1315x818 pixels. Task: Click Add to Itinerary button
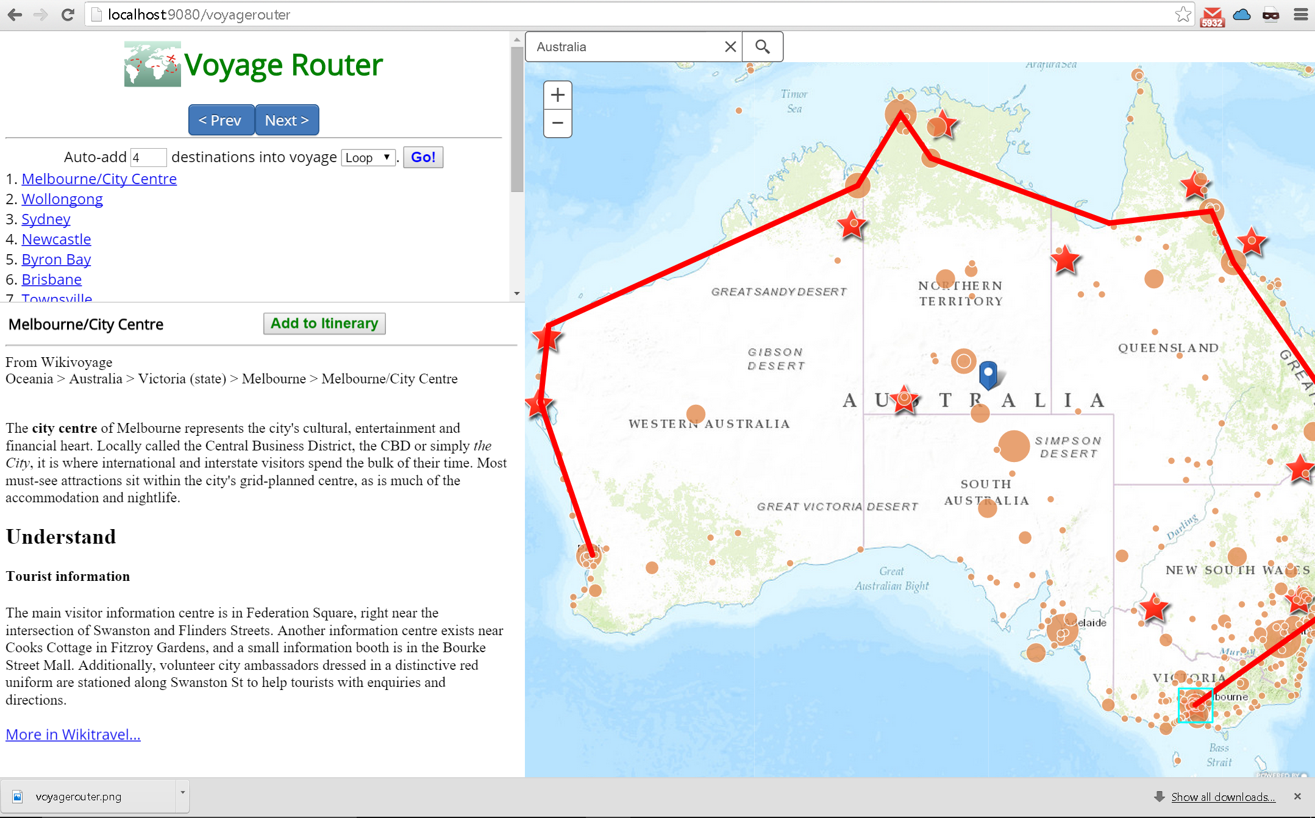[324, 324]
